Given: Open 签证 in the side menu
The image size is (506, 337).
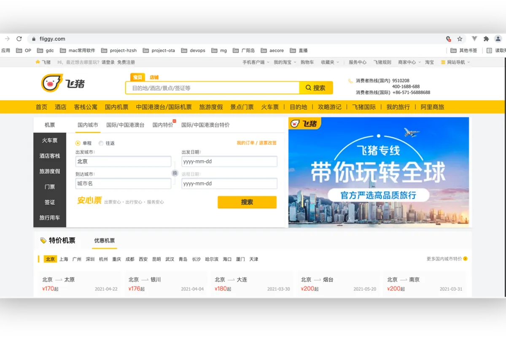Looking at the screenshot, I should (x=50, y=202).
